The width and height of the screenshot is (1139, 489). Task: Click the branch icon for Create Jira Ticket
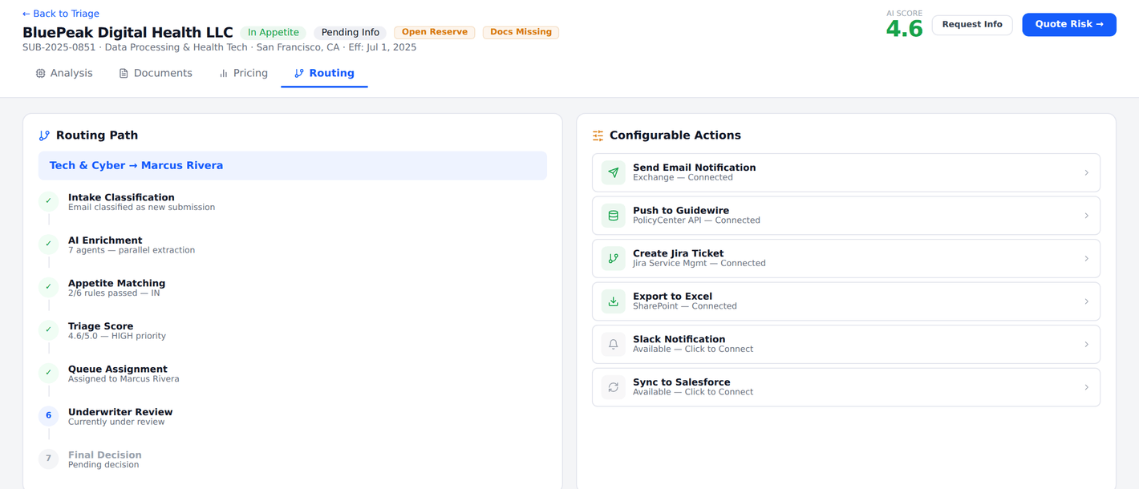point(614,258)
